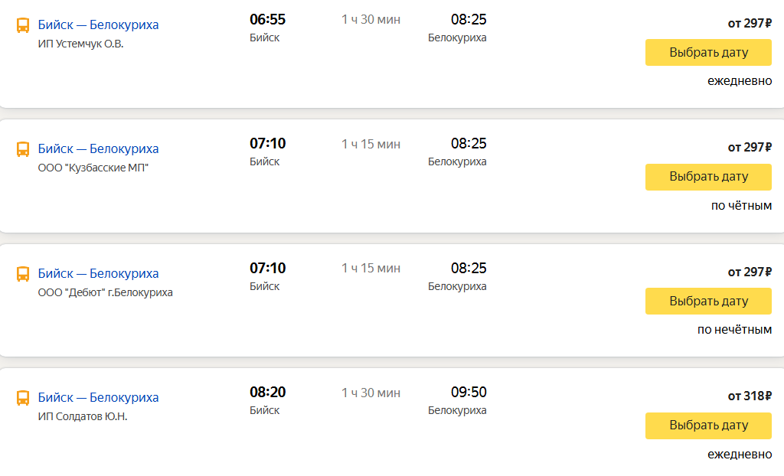
Task: Click bus icon of the 08:20 trip
Action: click(x=22, y=398)
